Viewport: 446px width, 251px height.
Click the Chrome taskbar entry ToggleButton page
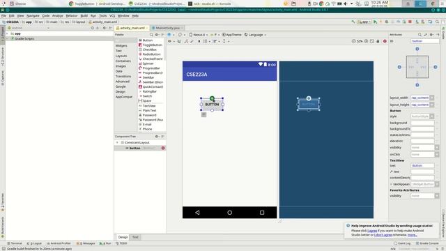point(97,3)
